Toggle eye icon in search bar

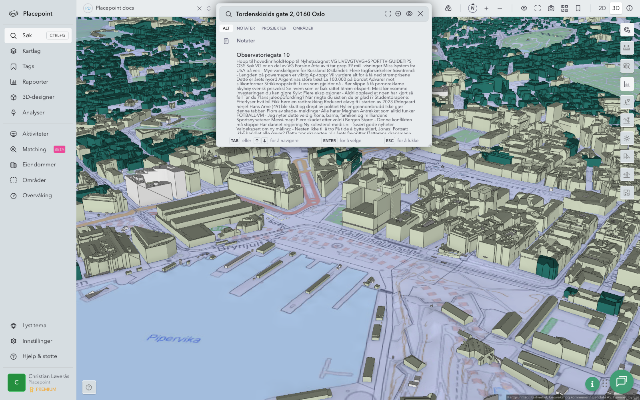pos(409,14)
